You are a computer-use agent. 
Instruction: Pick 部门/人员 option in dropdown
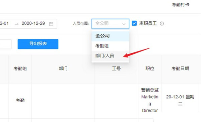click(110, 56)
